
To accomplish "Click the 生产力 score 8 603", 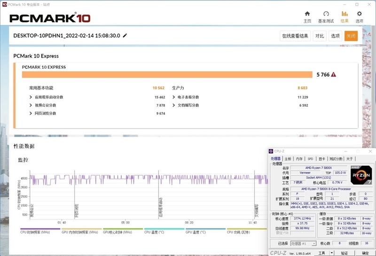I will point(302,88).
